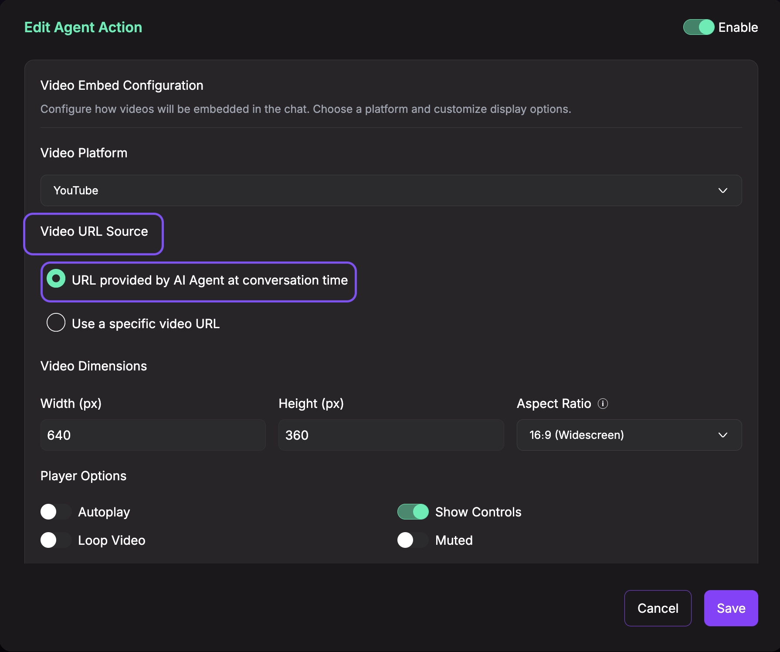
Task: Click the Aspect Ratio dropdown chevron
Action: pyautogui.click(x=723, y=435)
